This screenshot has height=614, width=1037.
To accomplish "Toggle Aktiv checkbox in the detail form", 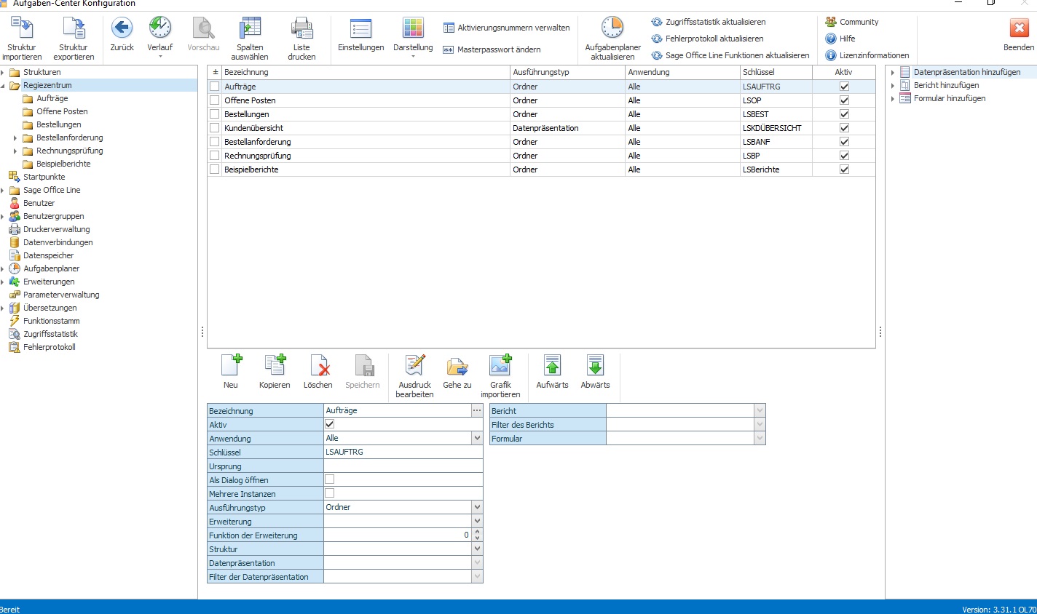I will point(329,424).
